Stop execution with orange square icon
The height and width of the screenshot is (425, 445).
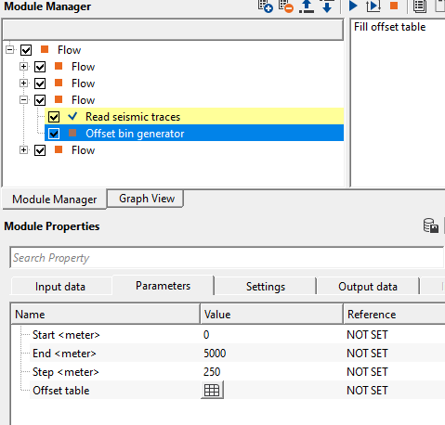(394, 6)
